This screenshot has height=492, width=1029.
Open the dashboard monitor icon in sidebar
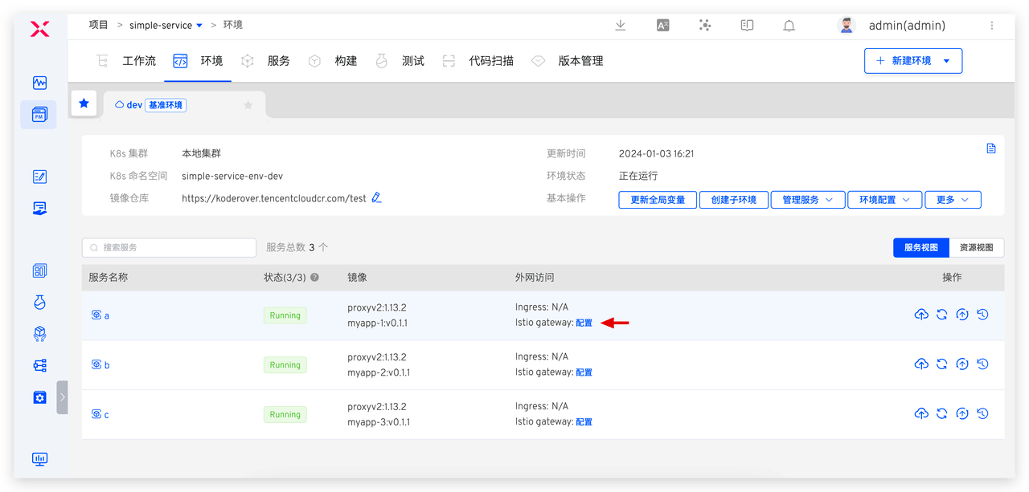pos(39,459)
